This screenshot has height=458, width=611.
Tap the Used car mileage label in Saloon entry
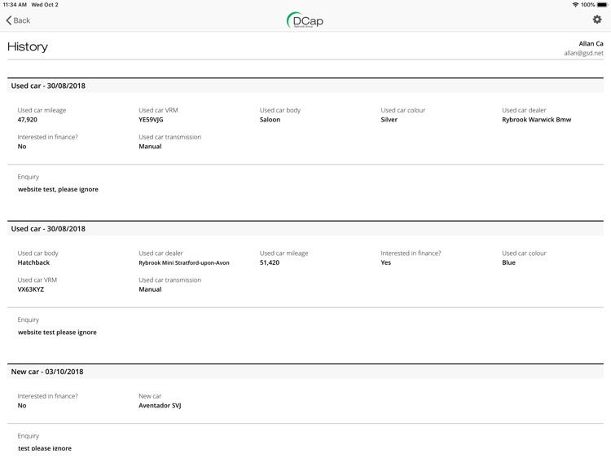pyautogui.click(x=42, y=110)
